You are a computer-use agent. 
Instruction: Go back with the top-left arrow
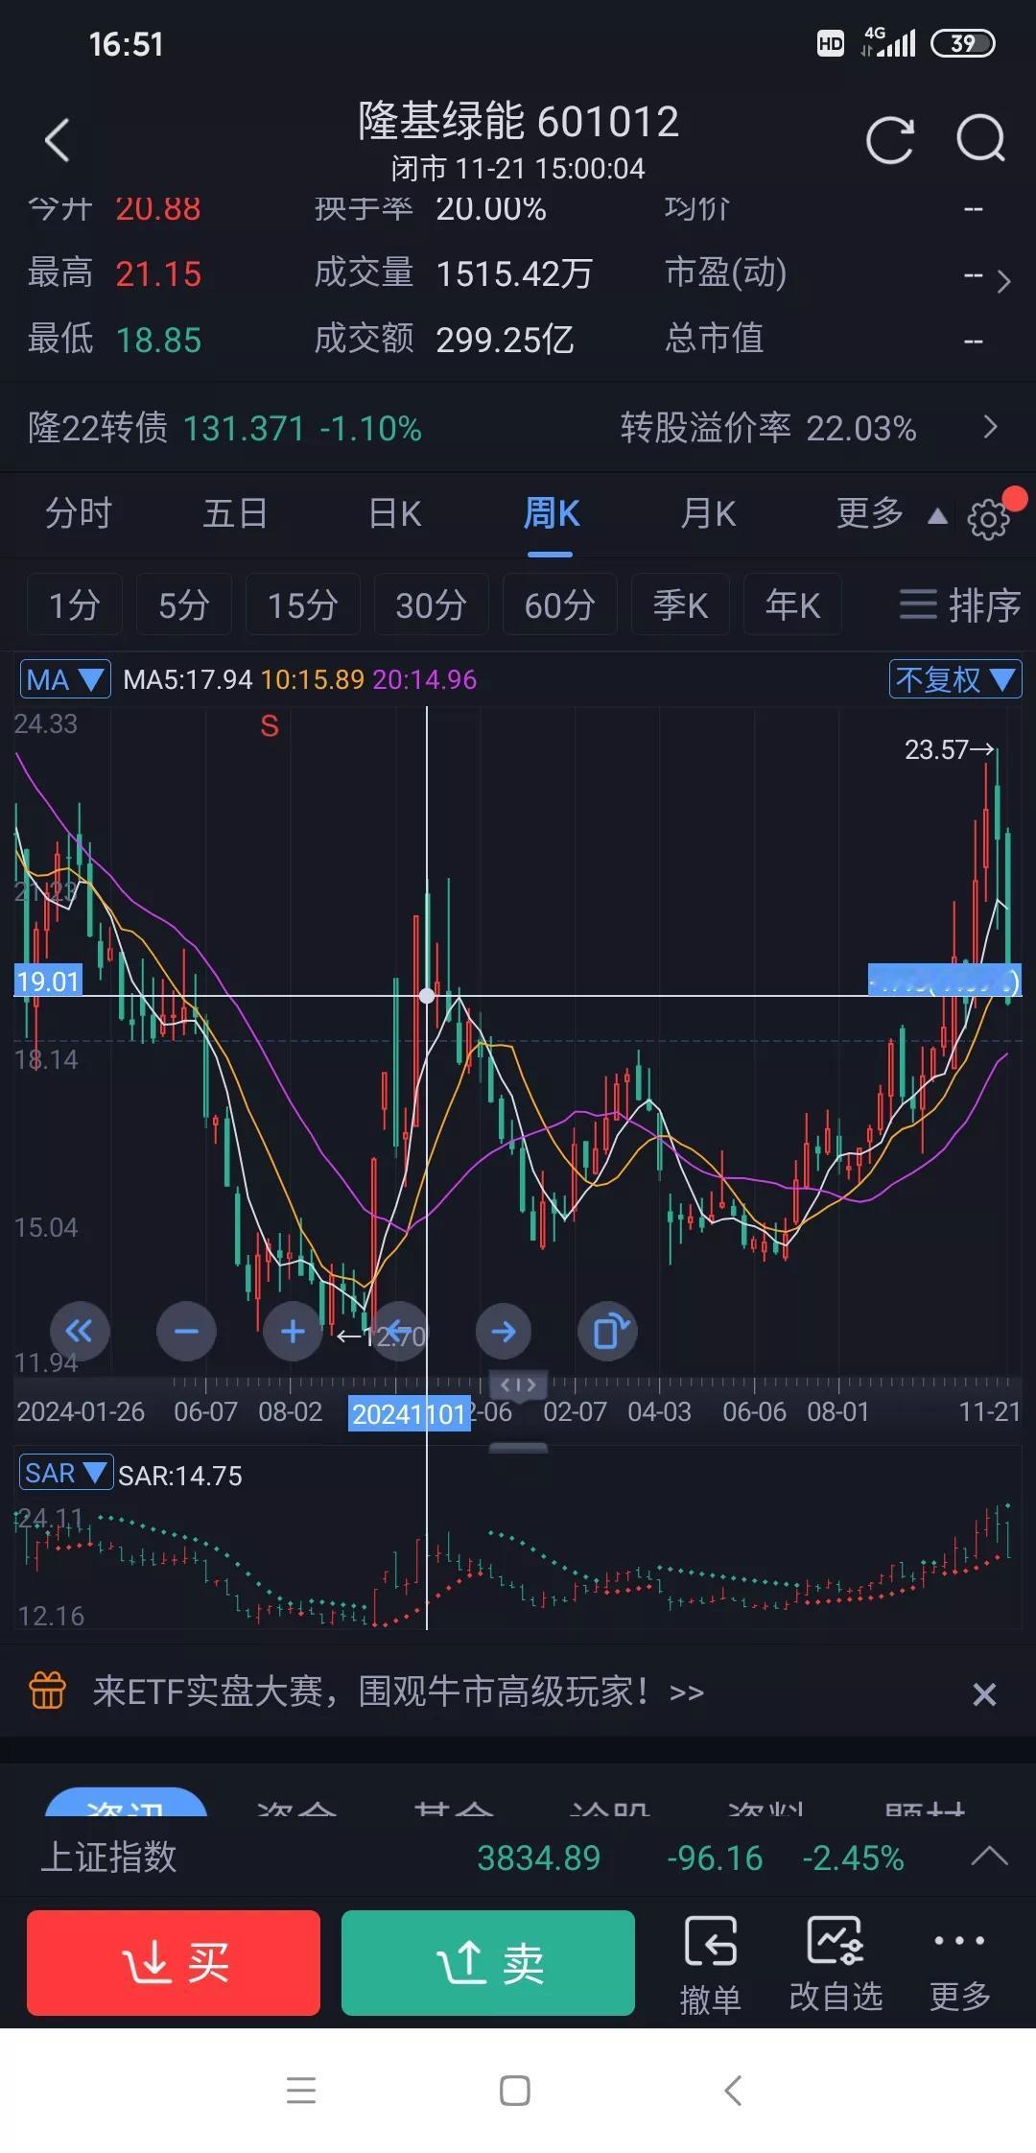(58, 140)
